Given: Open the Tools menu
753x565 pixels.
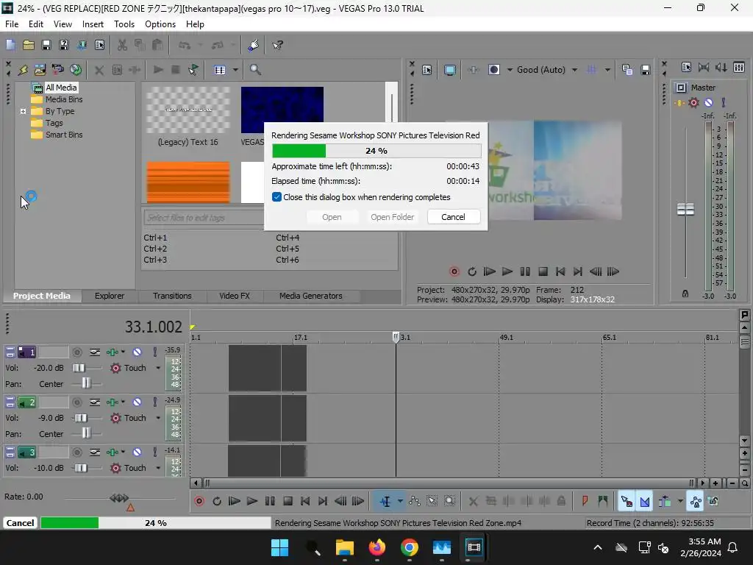Looking at the screenshot, I should [x=124, y=24].
